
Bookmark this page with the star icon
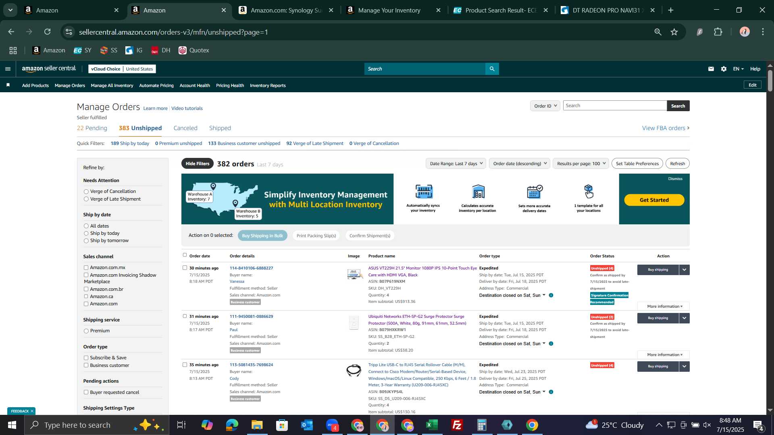pyautogui.click(x=674, y=32)
